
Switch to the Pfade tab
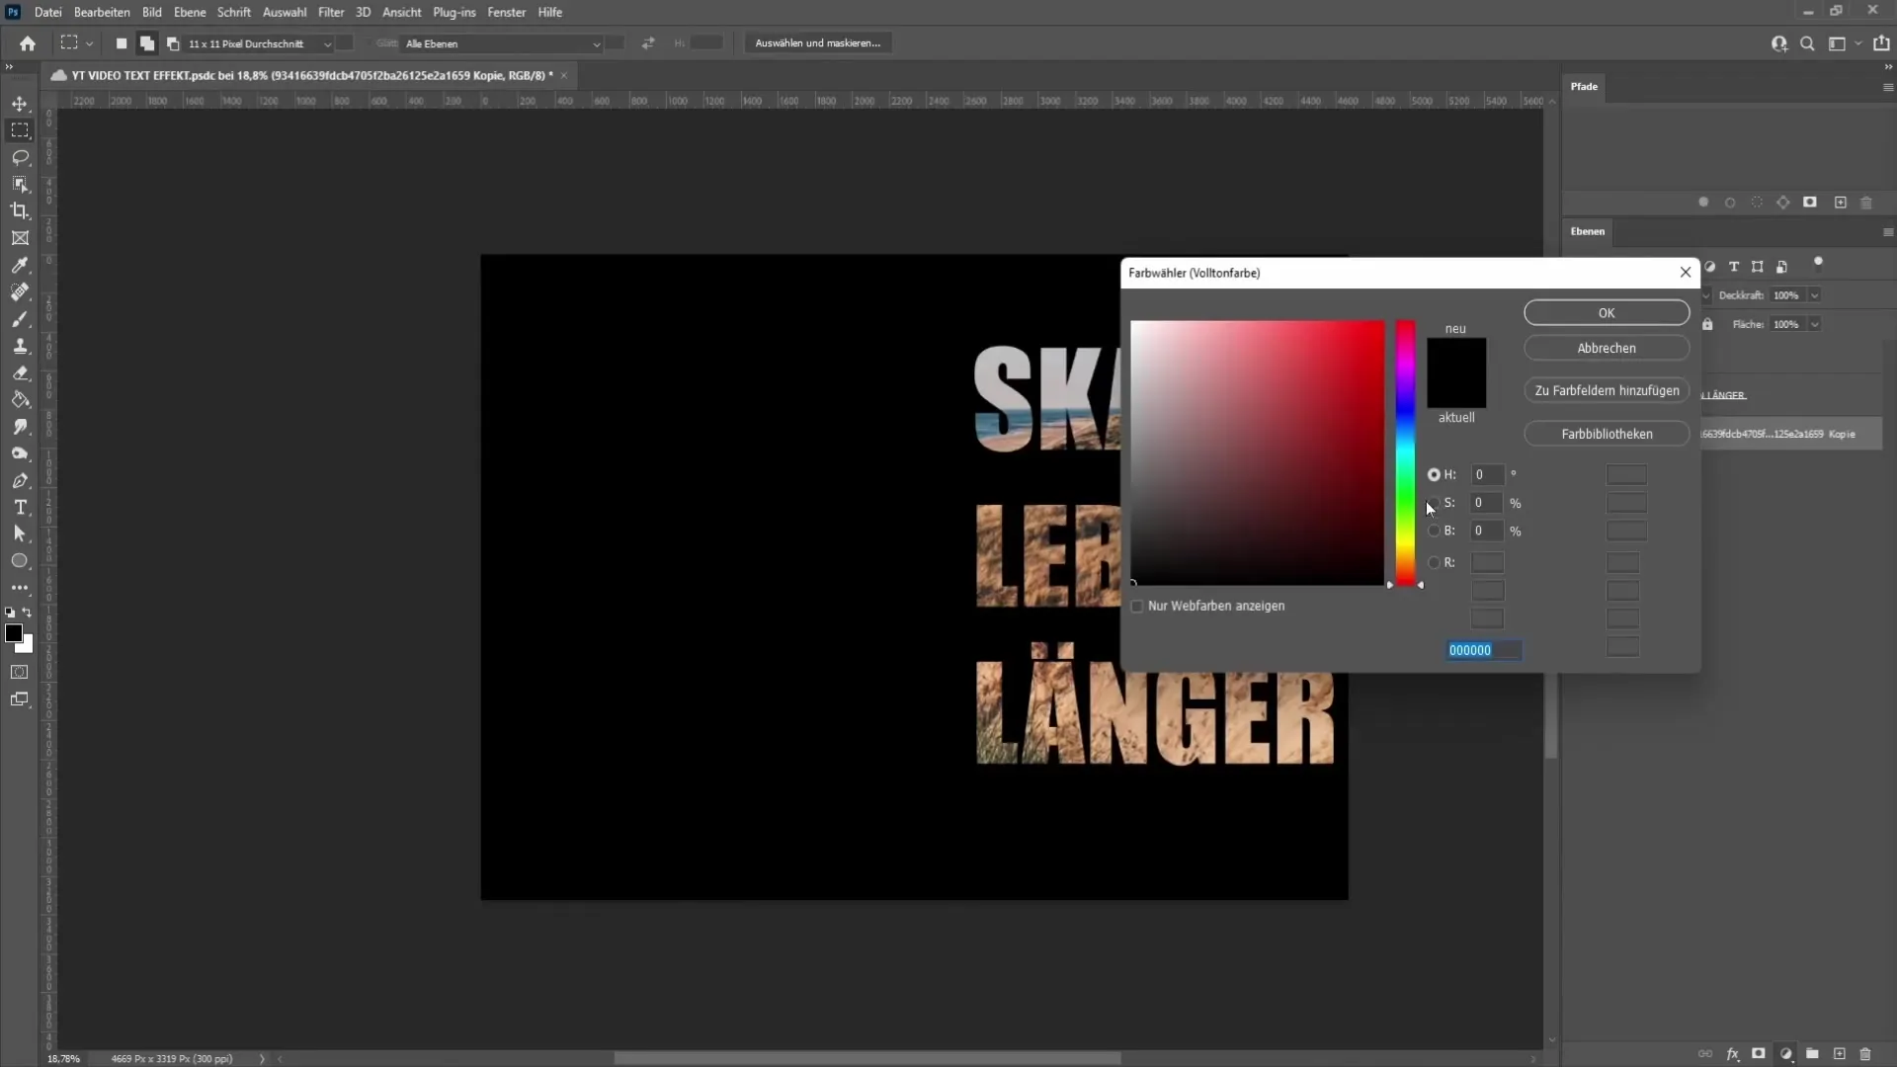coord(1584,86)
